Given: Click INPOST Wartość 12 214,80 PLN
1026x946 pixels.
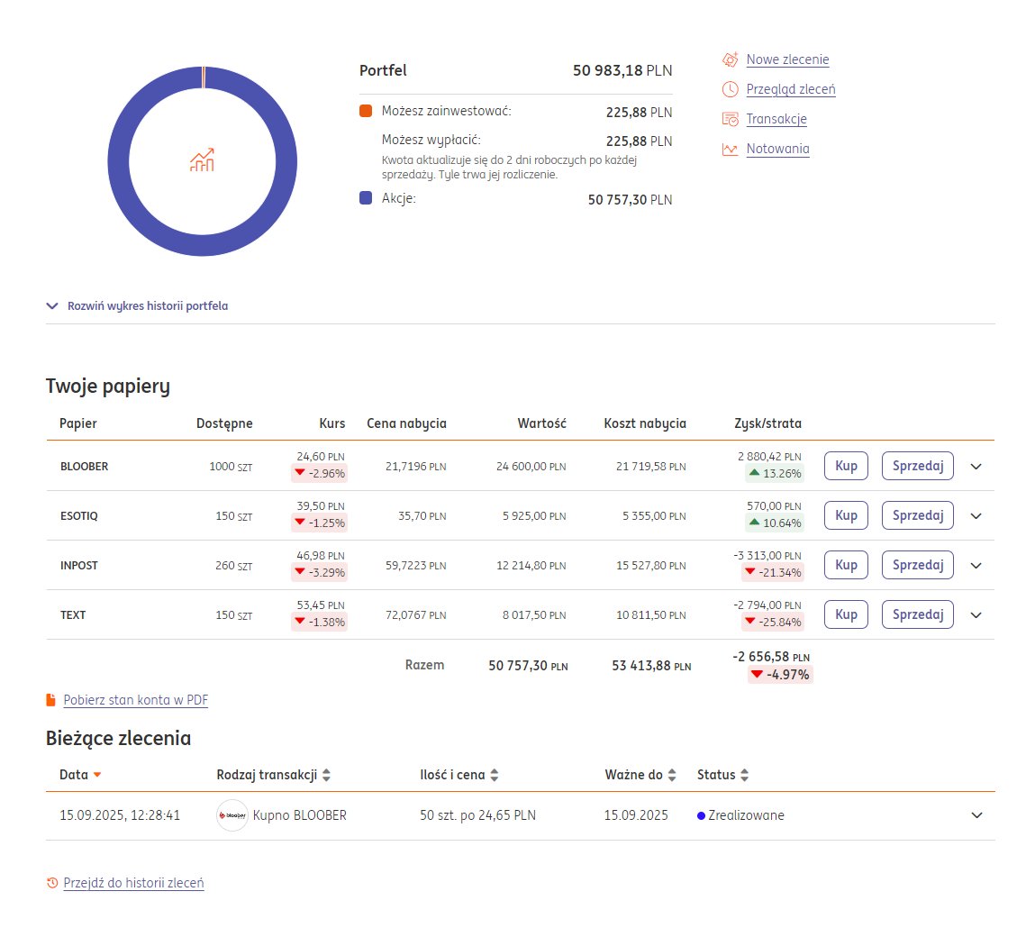Looking at the screenshot, I should pyautogui.click(x=531, y=566).
